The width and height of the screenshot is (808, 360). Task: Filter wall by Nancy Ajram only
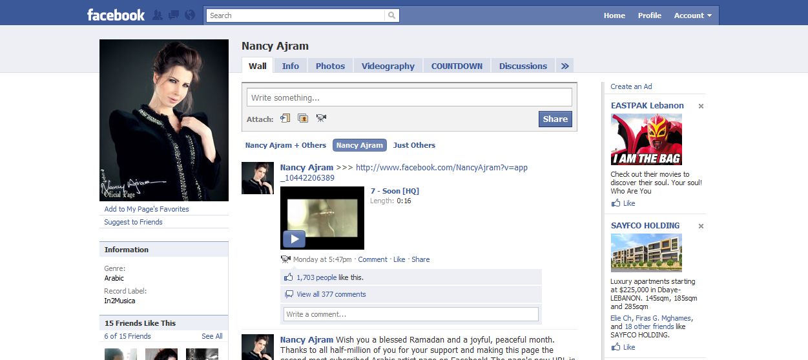360,145
